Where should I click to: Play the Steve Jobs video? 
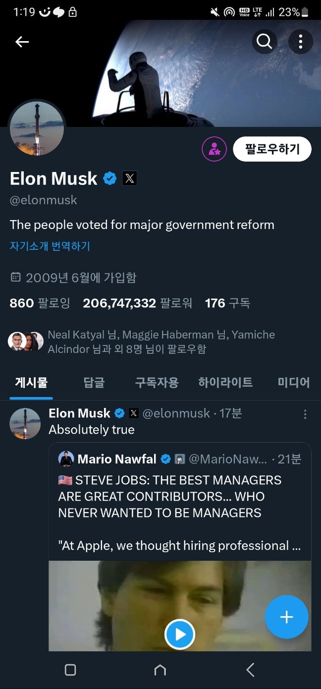[179, 634]
